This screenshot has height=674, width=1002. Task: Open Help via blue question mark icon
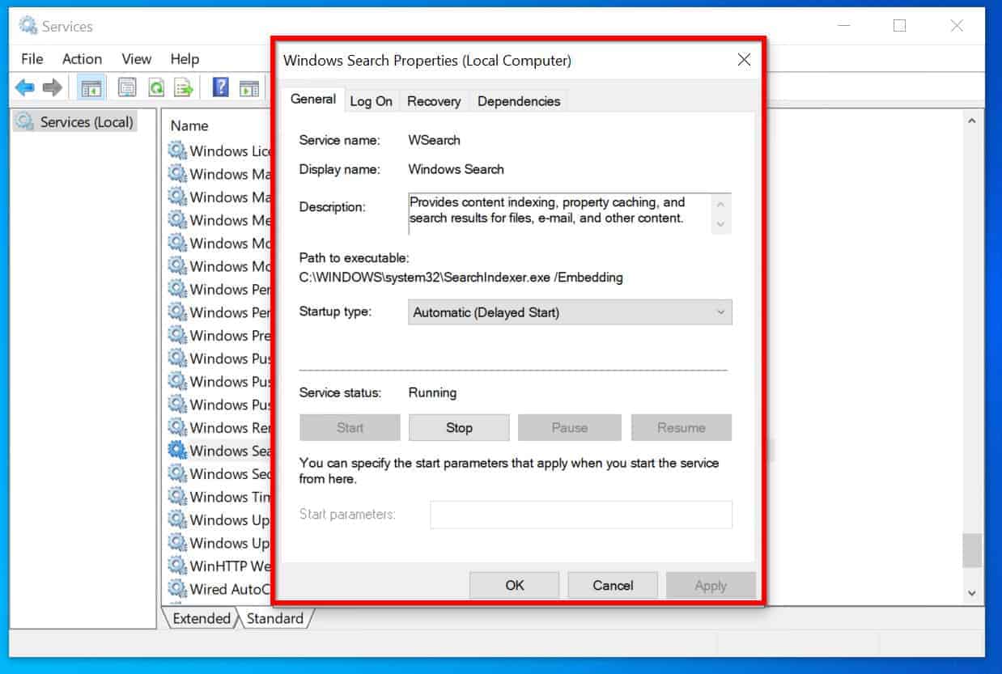[x=220, y=87]
